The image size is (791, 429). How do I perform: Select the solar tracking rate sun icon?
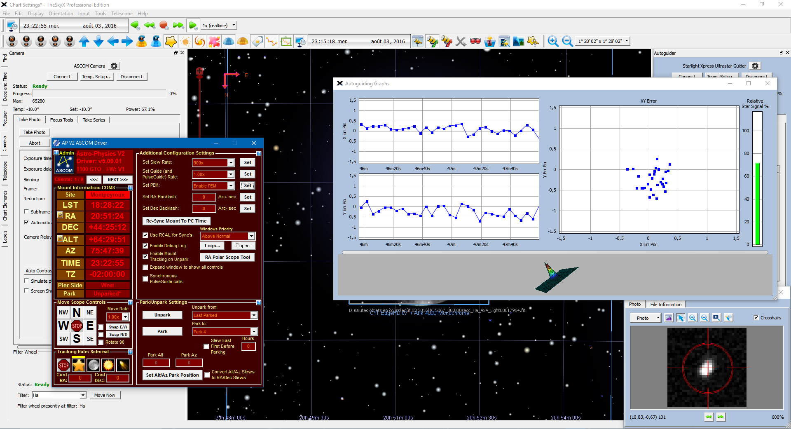click(108, 365)
